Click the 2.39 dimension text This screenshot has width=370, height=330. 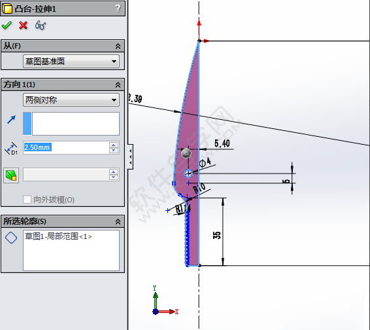[x=135, y=98]
